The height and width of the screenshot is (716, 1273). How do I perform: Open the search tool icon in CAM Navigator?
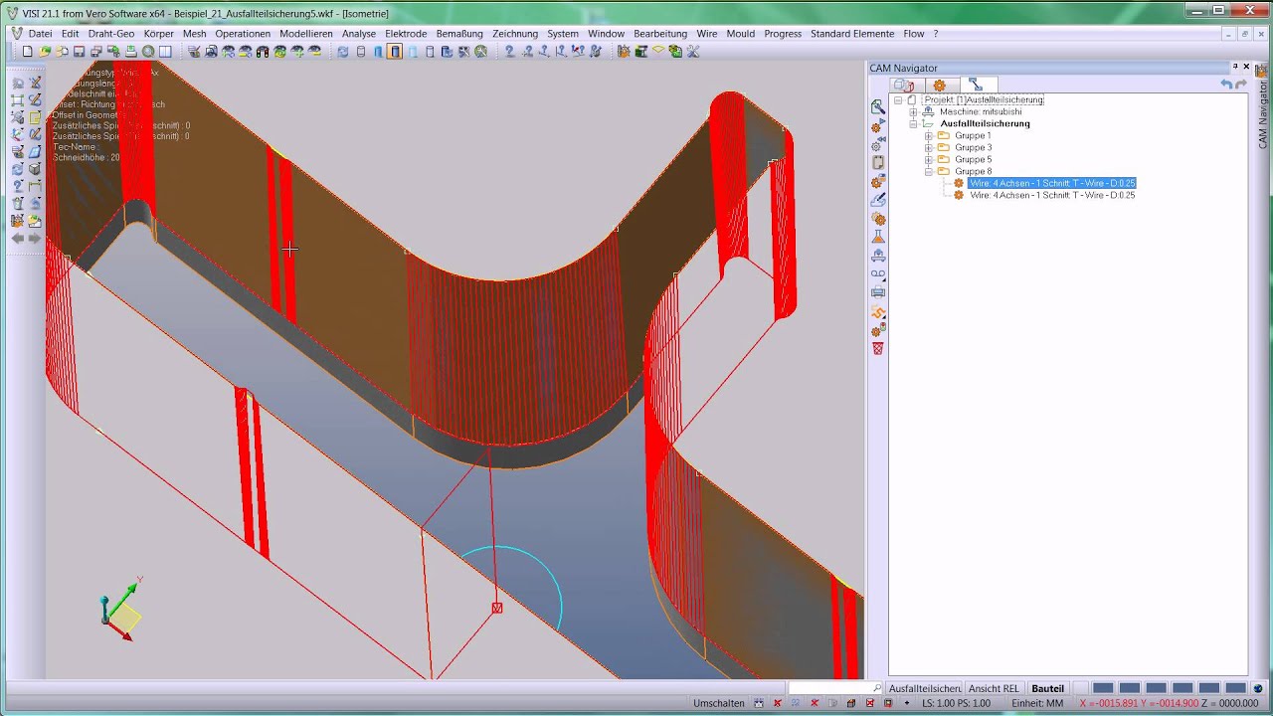coord(878,106)
